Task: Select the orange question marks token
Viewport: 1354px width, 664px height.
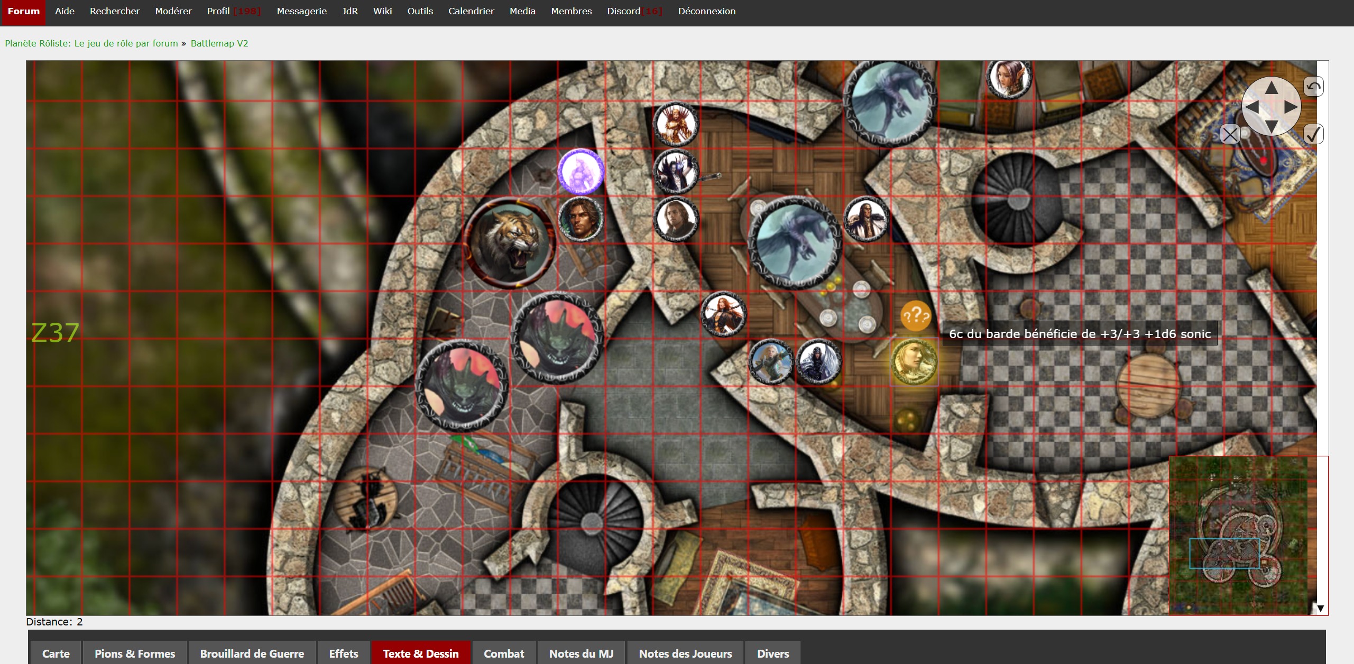Action: (x=916, y=316)
